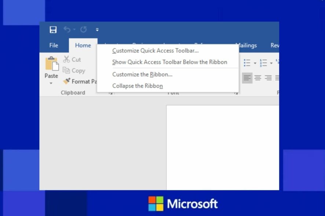Open the Review tab

[275, 45]
